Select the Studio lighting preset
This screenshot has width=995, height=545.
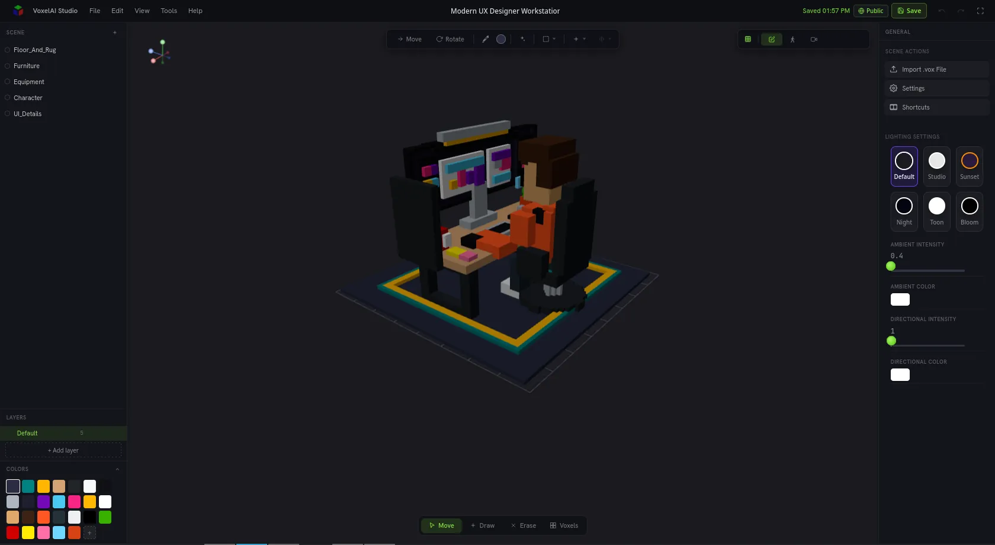click(x=937, y=166)
